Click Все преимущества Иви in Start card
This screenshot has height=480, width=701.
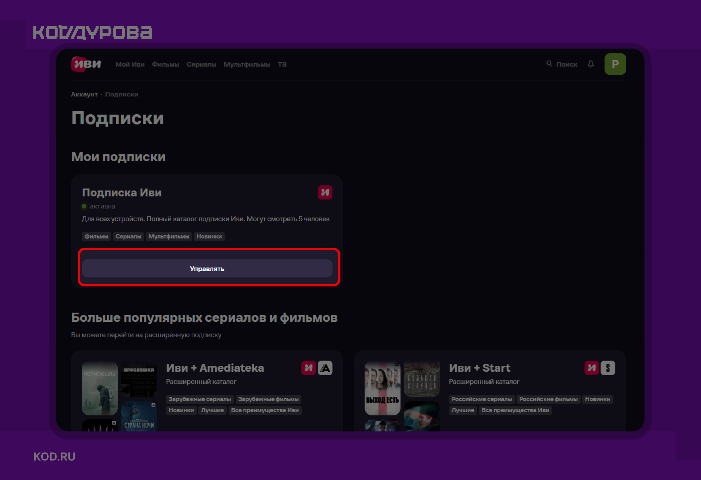tap(515, 410)
